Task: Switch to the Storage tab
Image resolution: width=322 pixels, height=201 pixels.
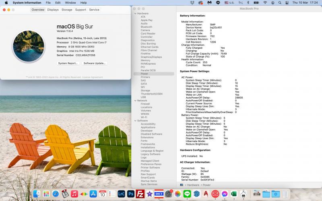Action: coord(67,10)
